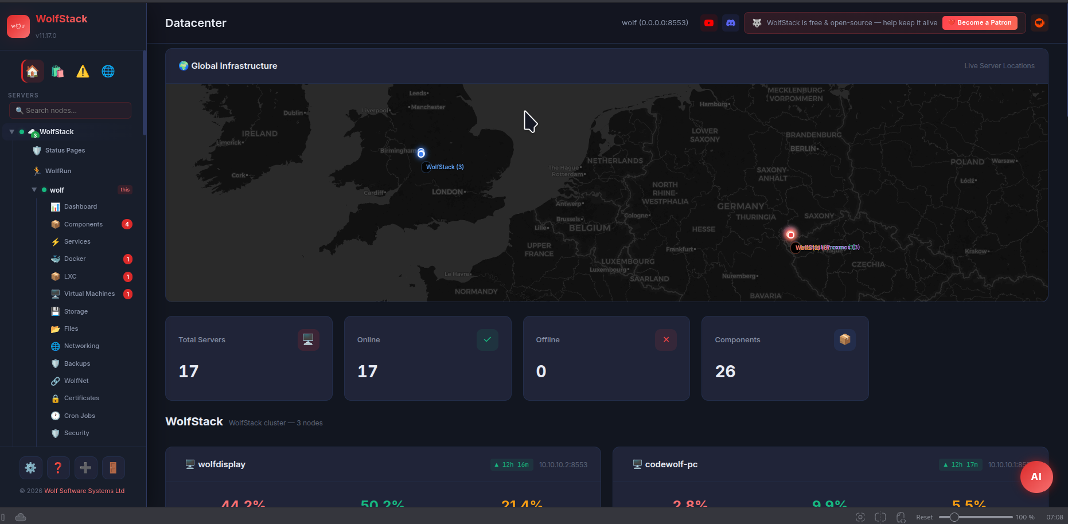
Task: Open the Wolf Software Systems Ltd link
Action: click(84, 491)
